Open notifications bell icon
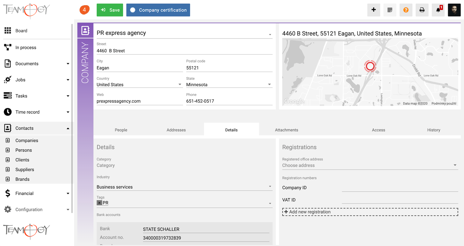 [438, 10]
